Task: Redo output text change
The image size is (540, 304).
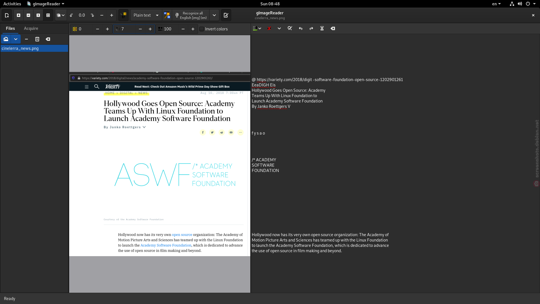Action: [x=311, y=28]
